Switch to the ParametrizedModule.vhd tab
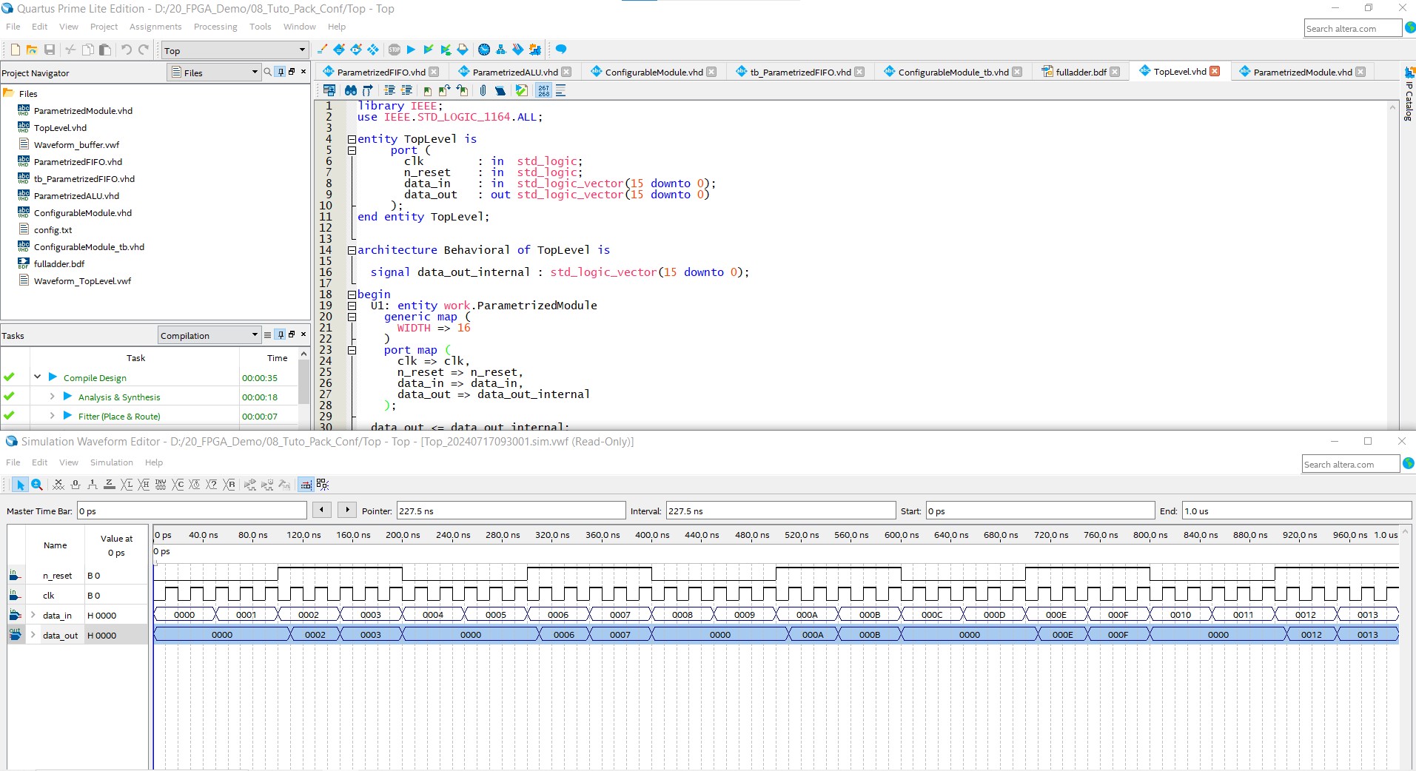 click(x=1303, y=72)
